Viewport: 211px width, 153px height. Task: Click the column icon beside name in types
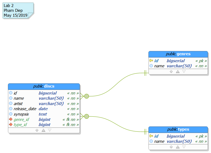151,141
